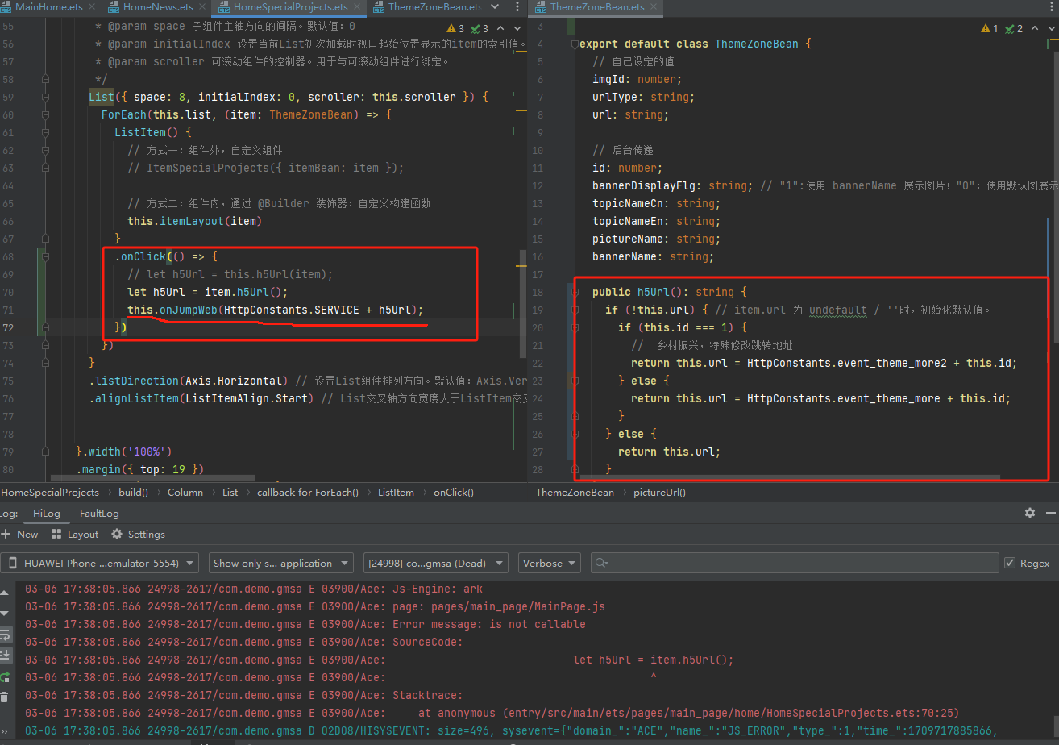Open the HiLog tab

[x=46, y=513]
